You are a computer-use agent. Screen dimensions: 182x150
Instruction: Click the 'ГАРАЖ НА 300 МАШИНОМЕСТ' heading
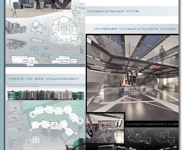44,79
